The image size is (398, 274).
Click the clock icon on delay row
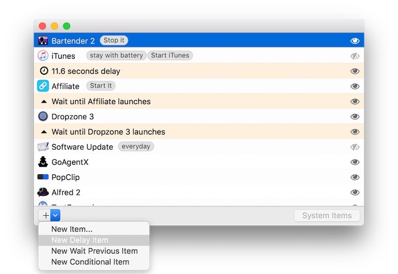point(44,71)
